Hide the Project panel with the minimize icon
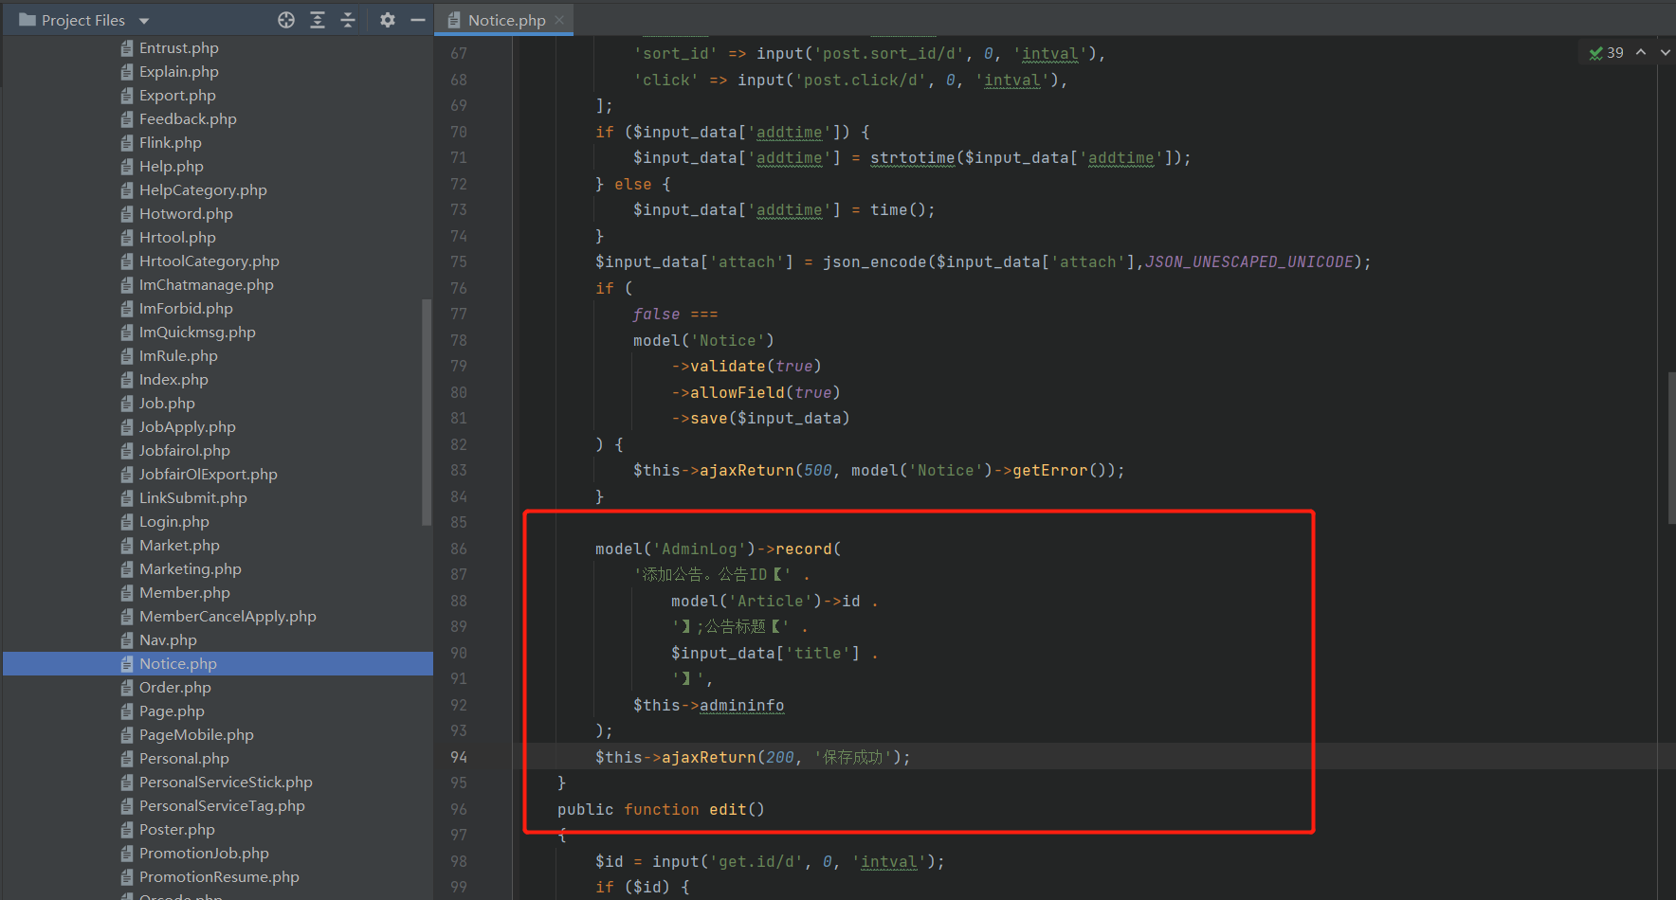 (x=418, y=19)
